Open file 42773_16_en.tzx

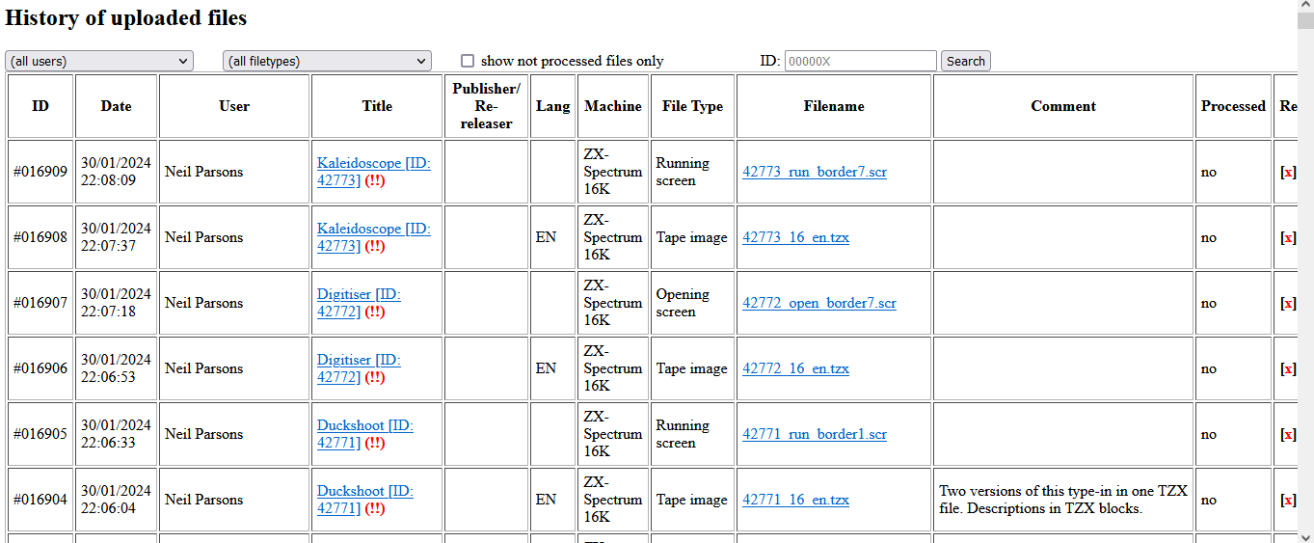(795, 237)
